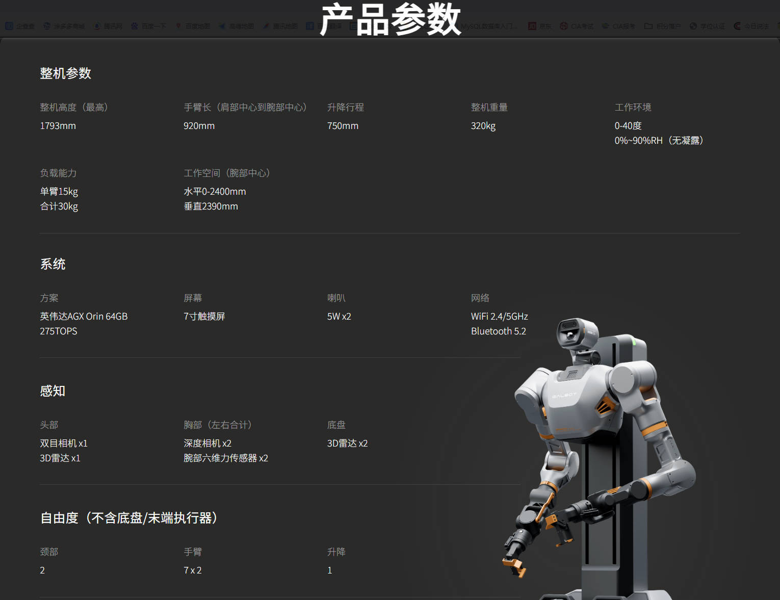Open the 学位认证 bookmark
This screenshot has height=600, width=780.
(707, 26)
